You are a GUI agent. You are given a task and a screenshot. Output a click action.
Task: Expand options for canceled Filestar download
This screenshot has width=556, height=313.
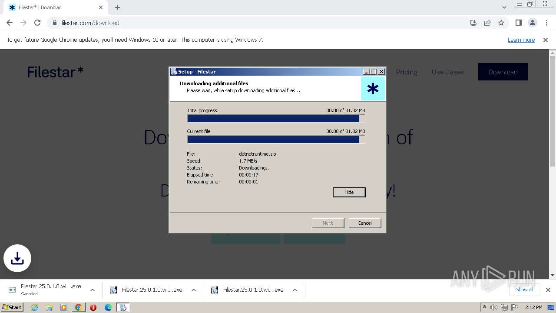coord(92,290)
